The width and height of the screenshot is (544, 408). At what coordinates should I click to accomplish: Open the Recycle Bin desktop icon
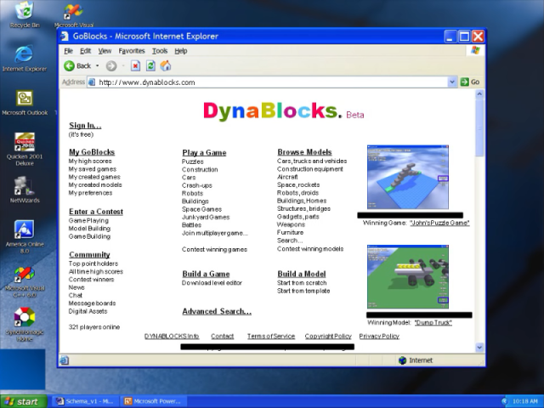(25, 15)
